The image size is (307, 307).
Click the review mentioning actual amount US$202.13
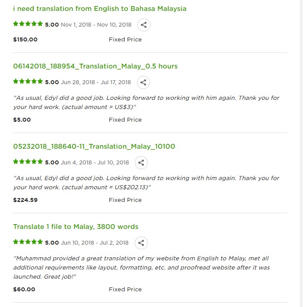(x=146, y=183)
